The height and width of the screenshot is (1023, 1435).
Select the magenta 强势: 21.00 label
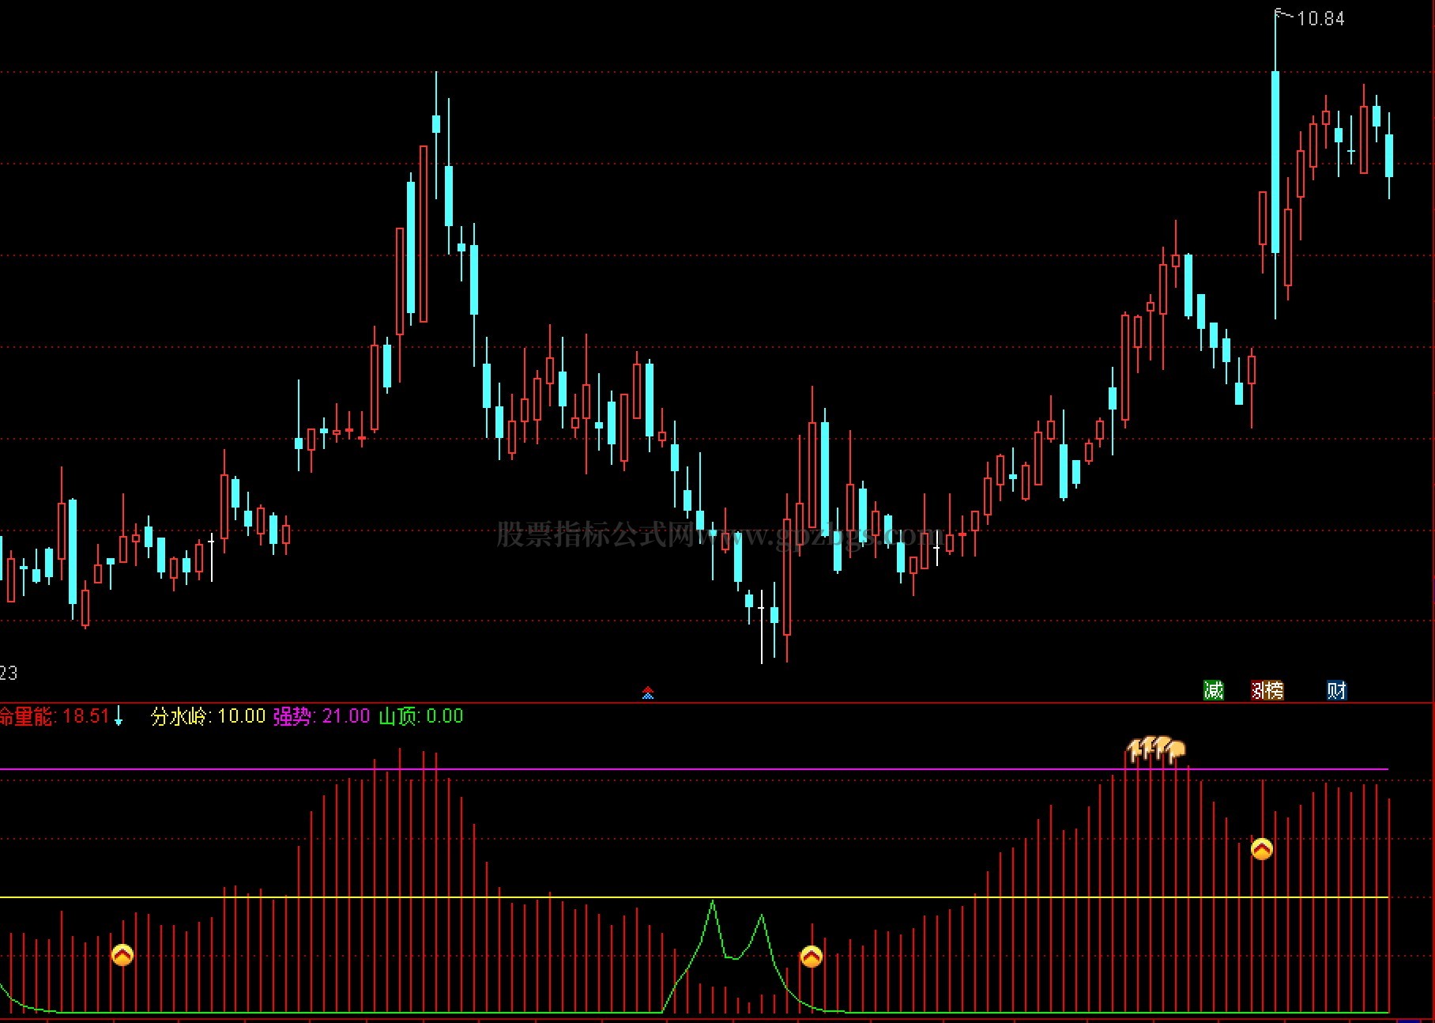(322, 716)
